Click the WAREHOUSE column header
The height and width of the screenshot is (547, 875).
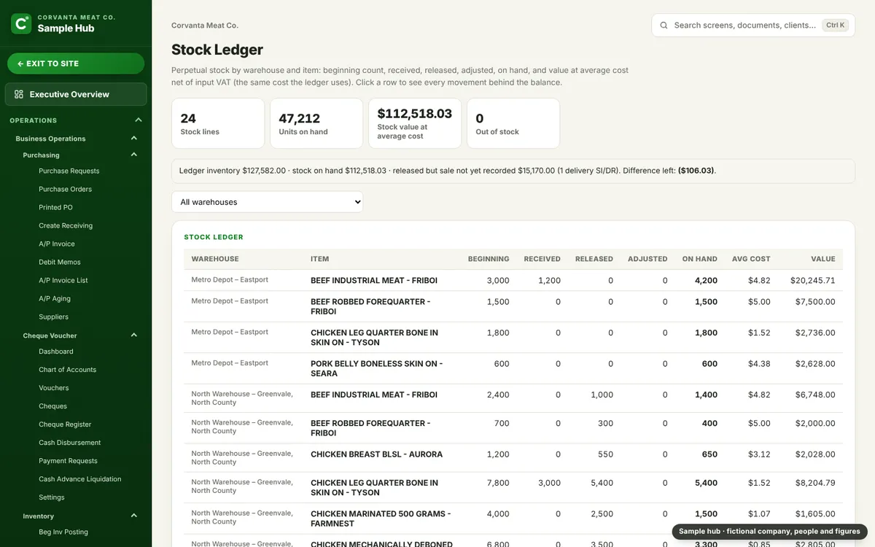(x=215, y=259)
